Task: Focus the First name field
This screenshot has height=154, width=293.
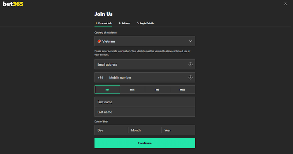Action: (x=145, y=102)
